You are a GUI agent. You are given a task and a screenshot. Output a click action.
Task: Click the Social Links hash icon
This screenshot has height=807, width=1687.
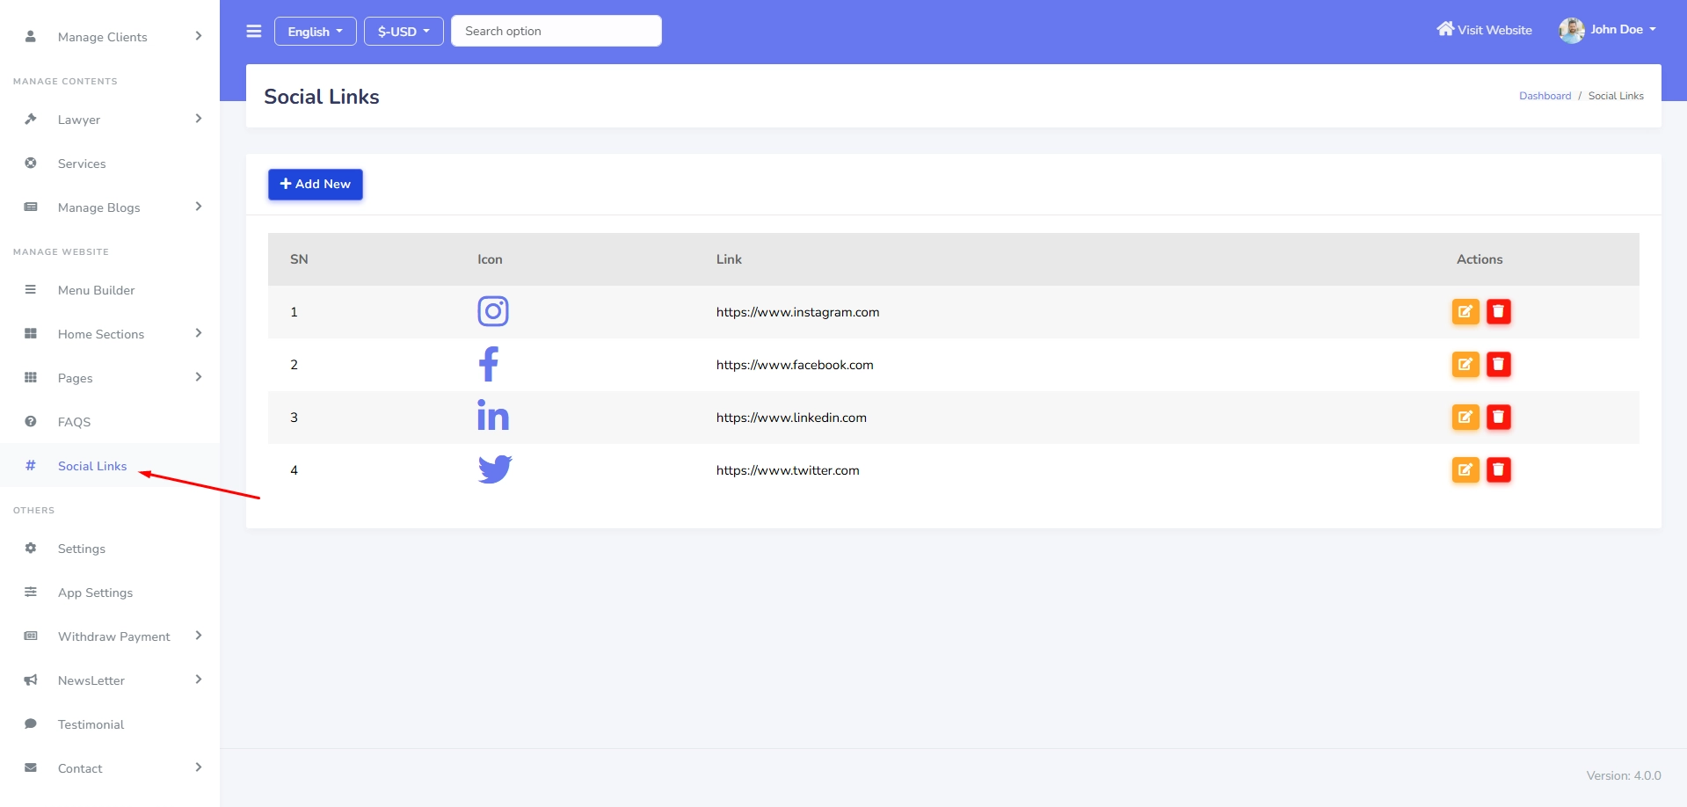tap(31, 465)
